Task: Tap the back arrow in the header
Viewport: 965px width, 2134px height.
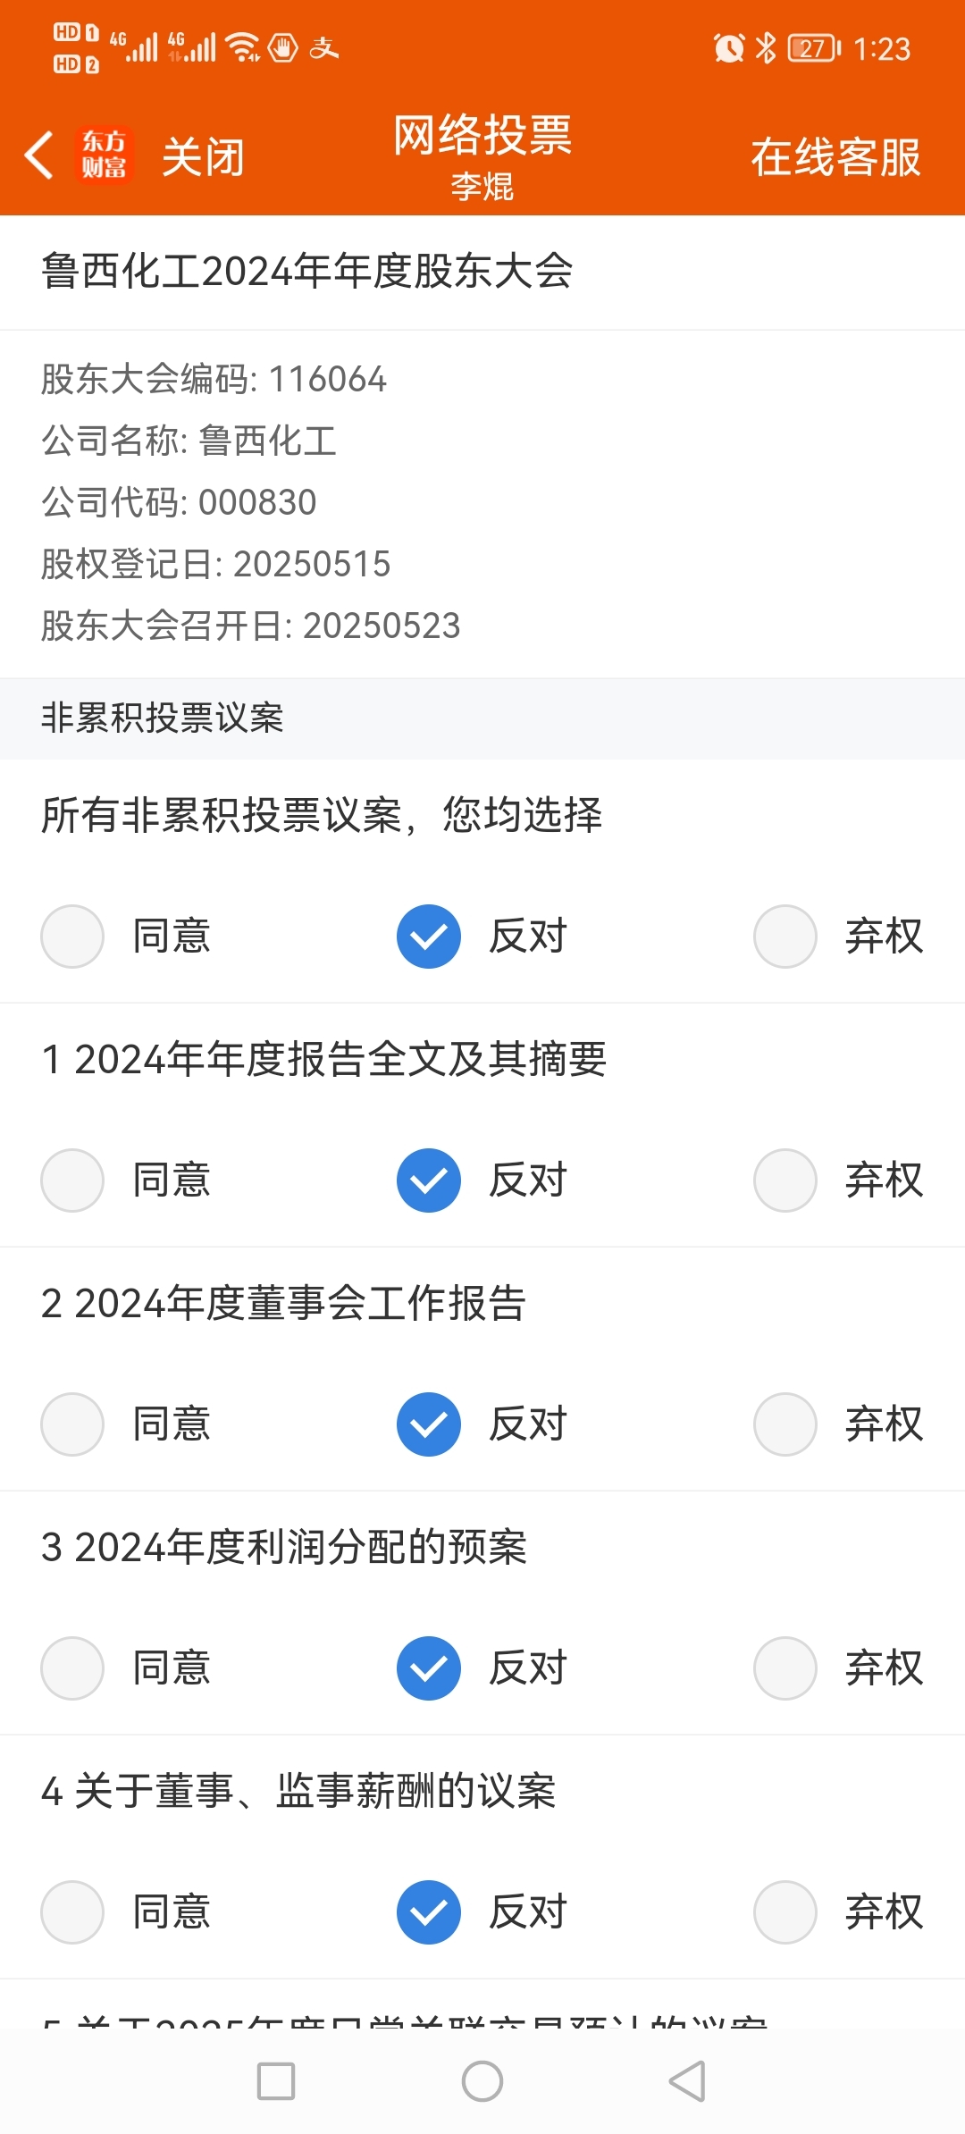Action: pyautogui.click(x=39, y=155)
